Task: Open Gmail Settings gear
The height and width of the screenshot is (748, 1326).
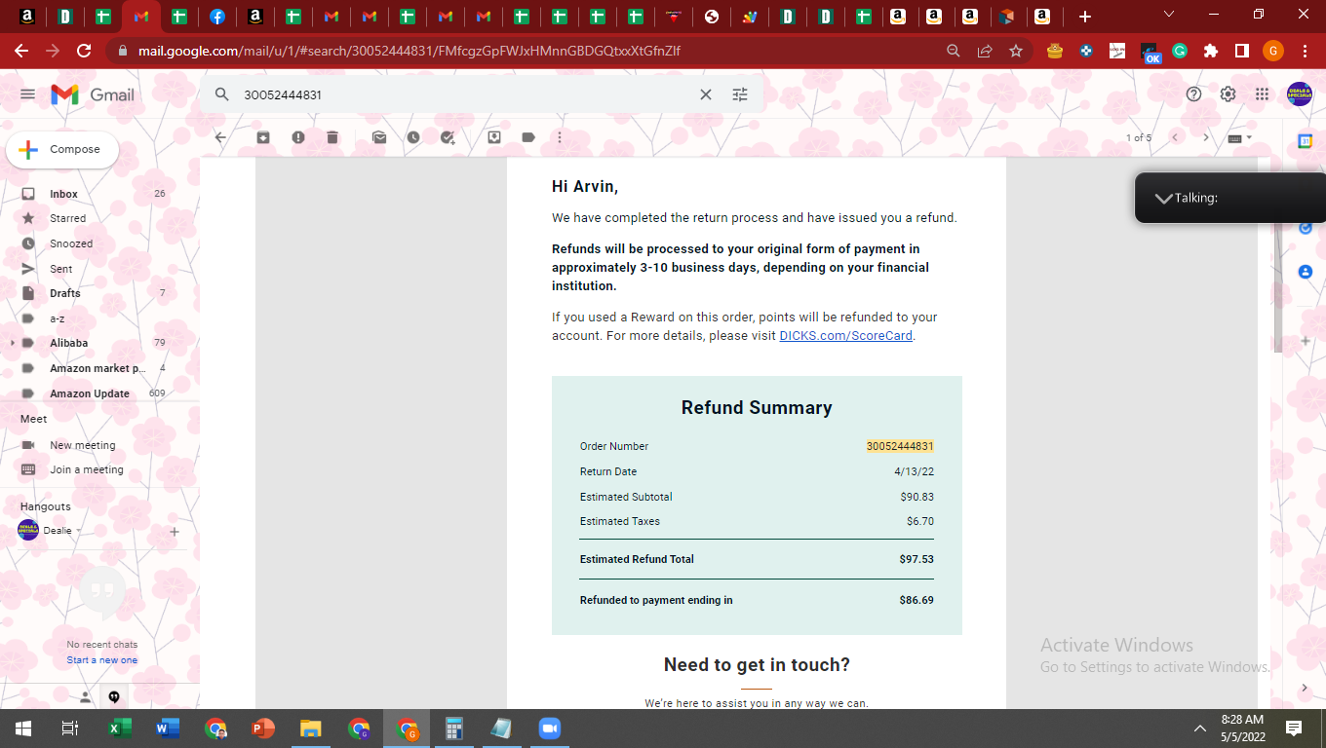Action: tap(1228, 94)
